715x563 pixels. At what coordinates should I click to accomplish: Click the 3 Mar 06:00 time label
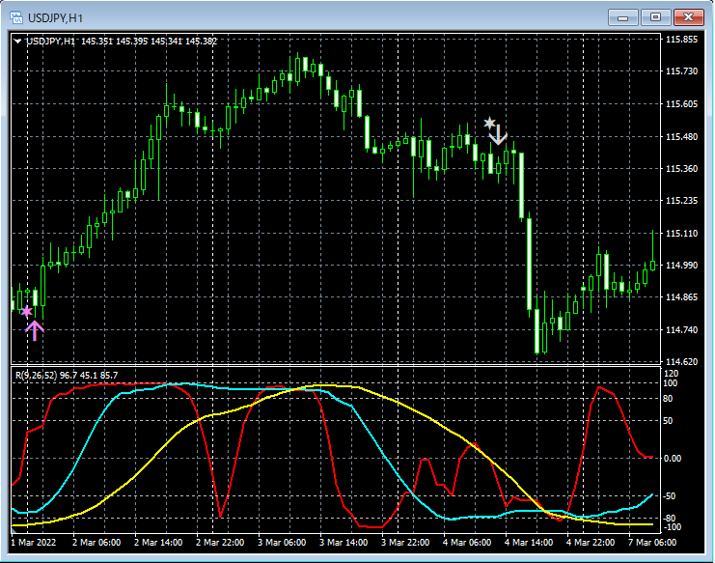(x=282, y=543)
